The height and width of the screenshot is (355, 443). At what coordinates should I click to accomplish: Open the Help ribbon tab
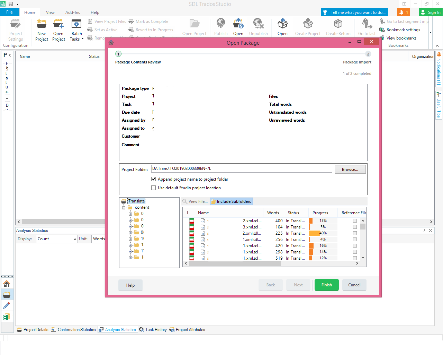pyautogui.click(x=95, y=12)
